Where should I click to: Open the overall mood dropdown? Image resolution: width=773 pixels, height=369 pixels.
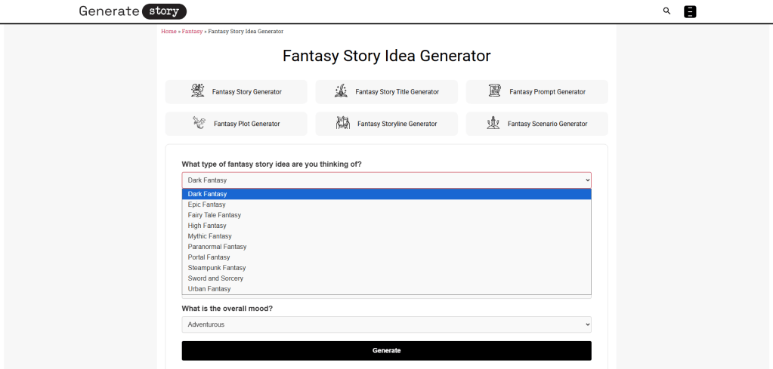pyautogui.click(x=386, y=324)
